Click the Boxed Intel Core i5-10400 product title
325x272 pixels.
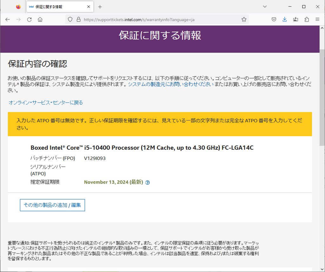point(142,148)
